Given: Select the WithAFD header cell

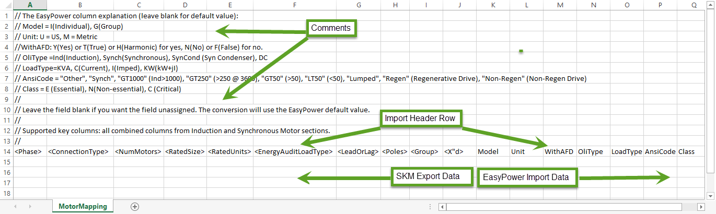Looking at the screenshot, I should [559, 151].
